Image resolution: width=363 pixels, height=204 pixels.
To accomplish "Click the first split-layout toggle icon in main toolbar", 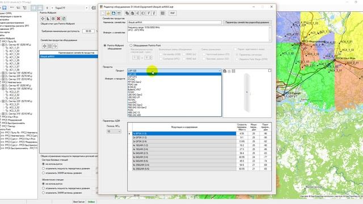I will point(34,8).
